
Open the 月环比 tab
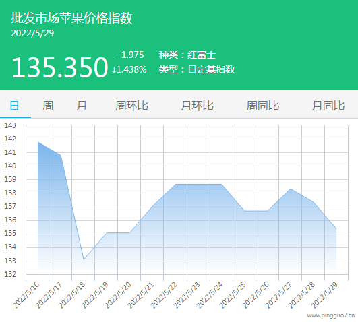(x=197, y=106)
